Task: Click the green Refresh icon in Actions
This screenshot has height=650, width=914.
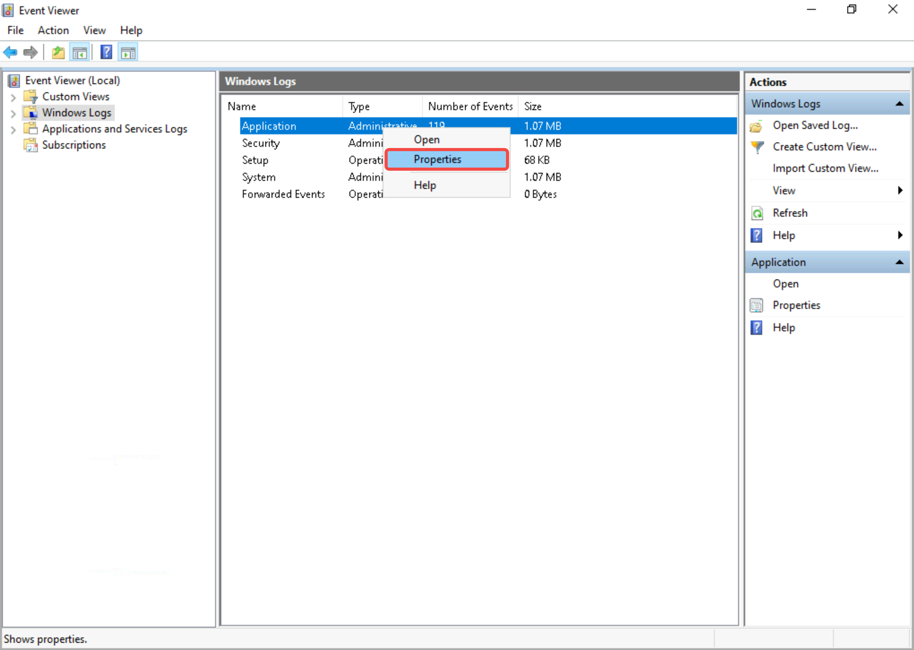Action: [757, 213]
